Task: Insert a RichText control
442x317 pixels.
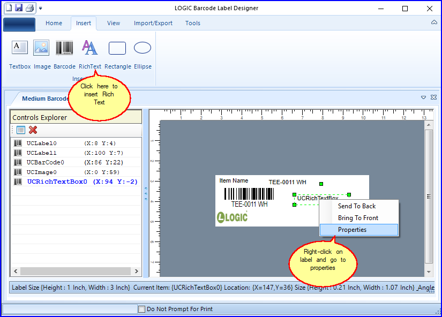Action: click(x=90, y=55)
